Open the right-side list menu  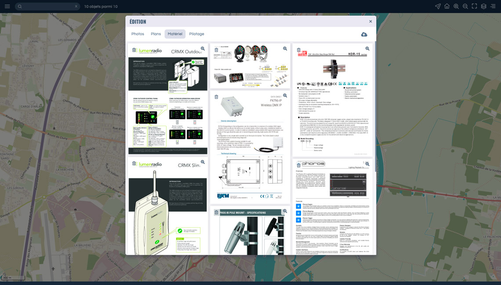pyautogui.click(x=493, y=7)
